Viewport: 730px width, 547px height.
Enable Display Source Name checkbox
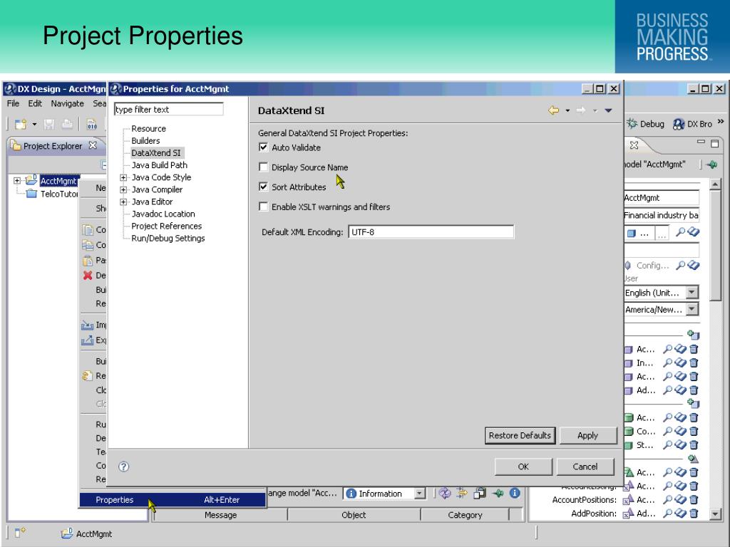pos(264,167)
